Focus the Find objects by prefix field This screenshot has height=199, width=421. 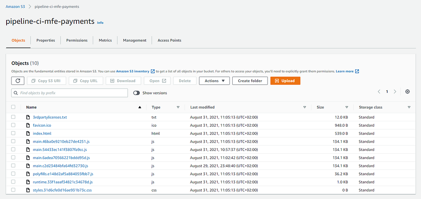[69, 93]
